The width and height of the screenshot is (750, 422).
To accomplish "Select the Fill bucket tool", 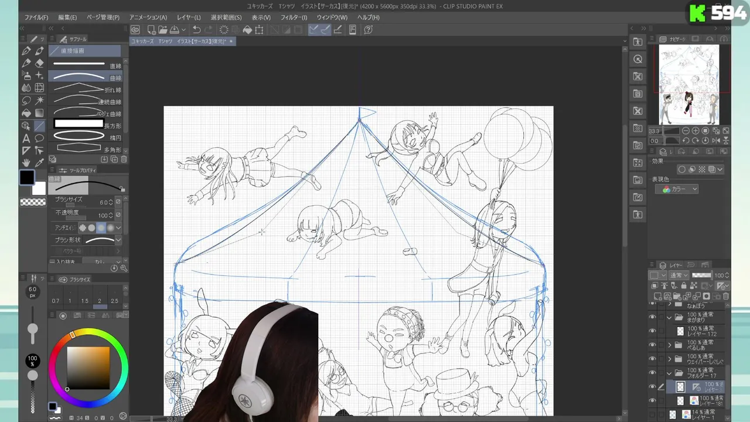I will pos(26,113).
